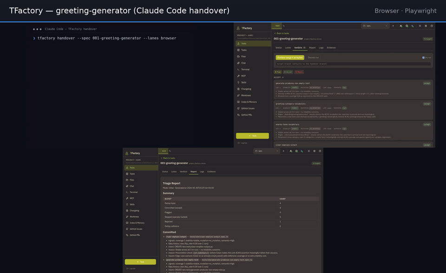The image size is (446, 273).
Task: Click the settings gear in the Verdicts window toolbar
Action: point(426,26)
